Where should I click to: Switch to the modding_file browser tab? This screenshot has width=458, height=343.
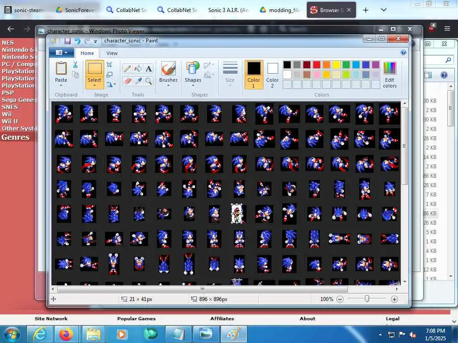coord(280,10)
